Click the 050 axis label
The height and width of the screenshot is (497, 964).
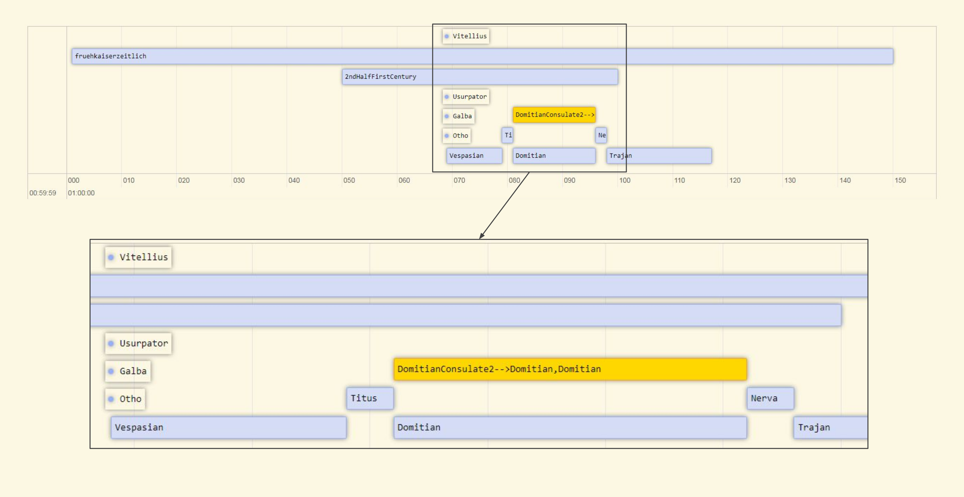(x=349, y=180)
